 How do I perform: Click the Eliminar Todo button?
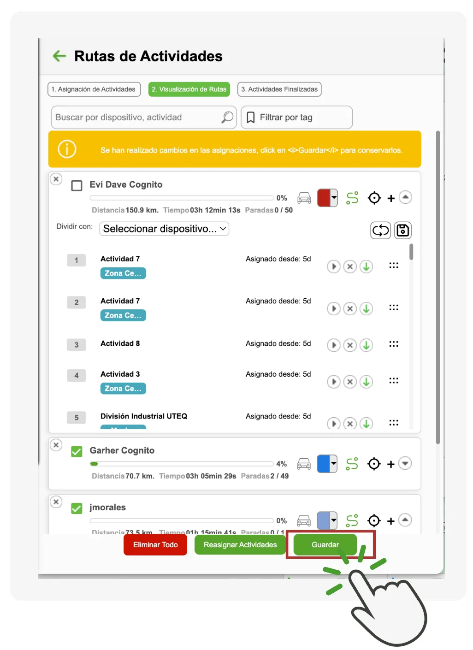tap(155, 545)
